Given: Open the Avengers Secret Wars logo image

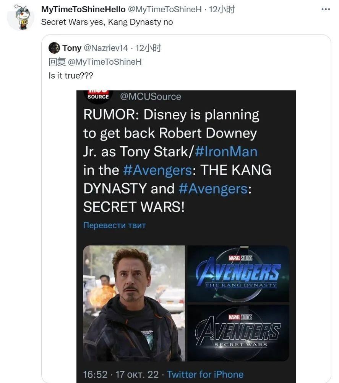Looking at the screenshot, I should 238,332.
